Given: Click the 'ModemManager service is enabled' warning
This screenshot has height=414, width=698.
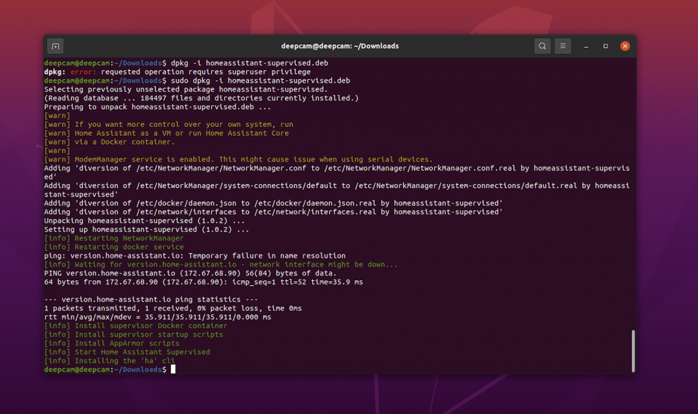Looking at the screenshot, I should pyautogui.click(x=238, y=160).
